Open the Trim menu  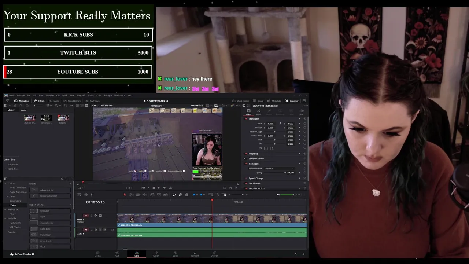pos(41,95)
